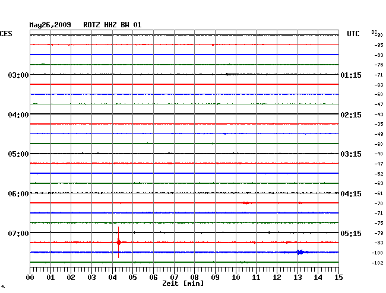Click minute tick label 07 on time axis
This screenshot has width=386, height=293.
pyautogui.click(x=174, y=278)
